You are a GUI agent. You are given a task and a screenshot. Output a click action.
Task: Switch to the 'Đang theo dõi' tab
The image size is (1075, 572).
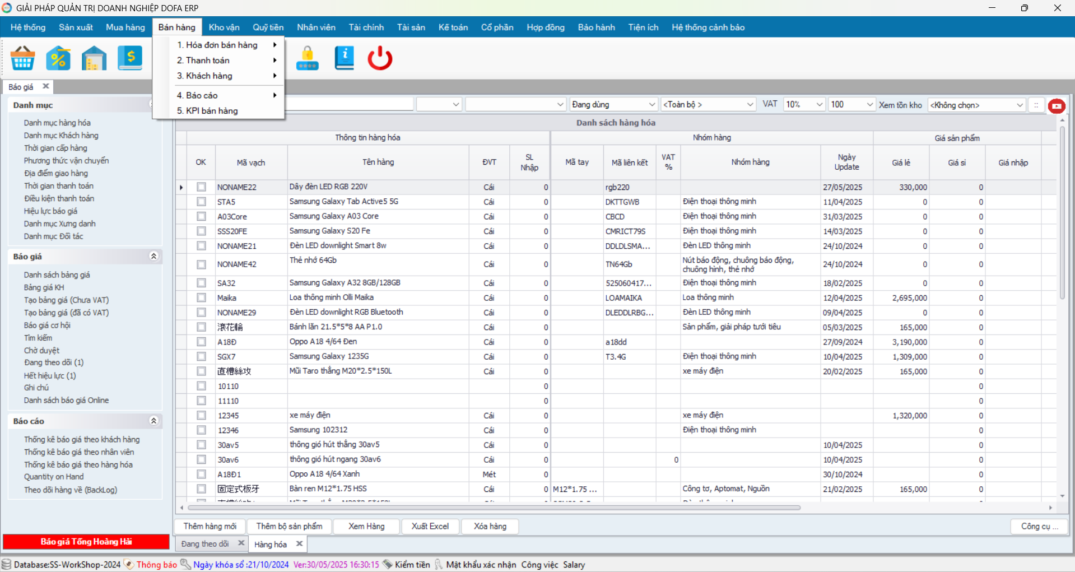click(x=205, y=543)
